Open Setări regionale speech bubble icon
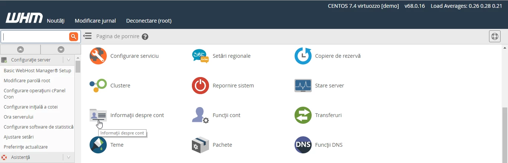The image size is (508, 163). [200, 56]
